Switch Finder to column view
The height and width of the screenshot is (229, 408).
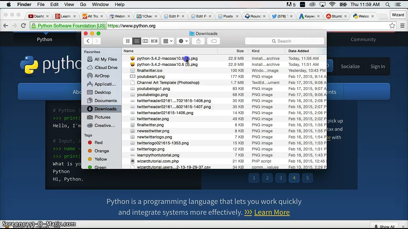point(145,41)
